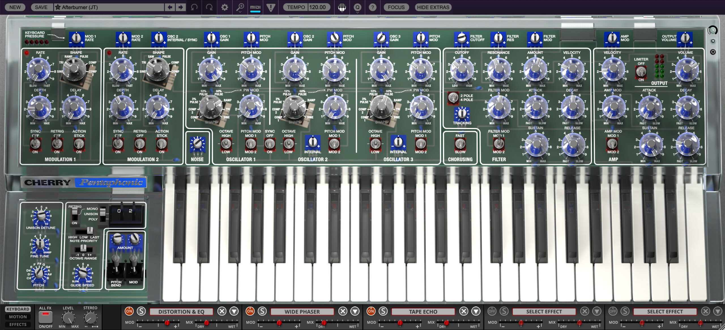Image resolution: width=725 pixels, height=330 pixels.
Task: Click the SAVE preset button
Action: pos(41,7)
